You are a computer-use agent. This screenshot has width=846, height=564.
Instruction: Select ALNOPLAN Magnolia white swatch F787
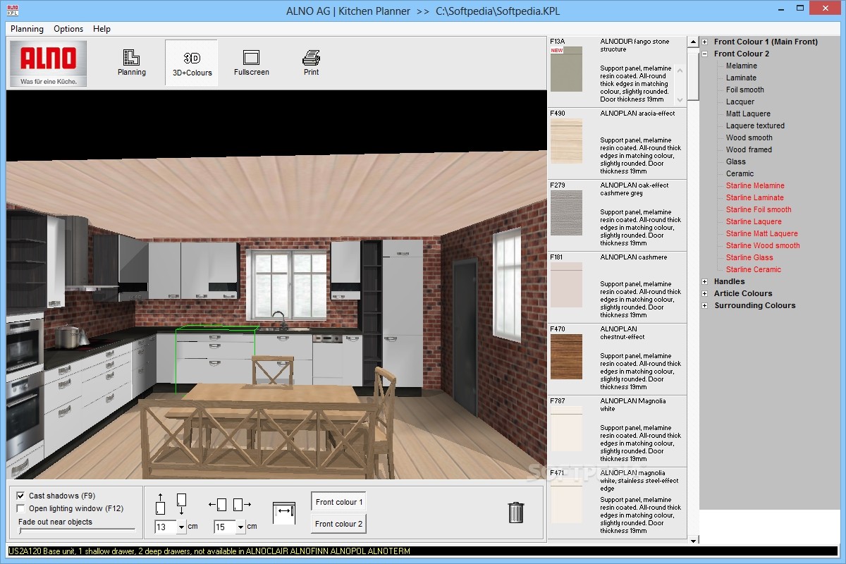(x=566, y=429)
